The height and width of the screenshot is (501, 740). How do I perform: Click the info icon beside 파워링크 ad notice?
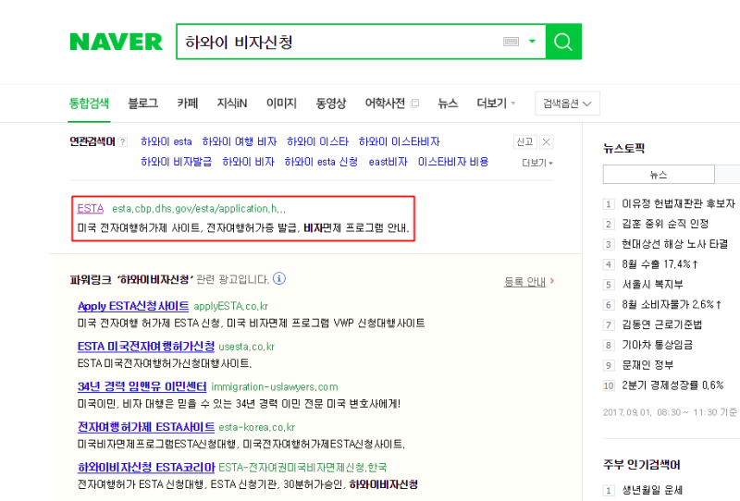[x=279, y=279]
